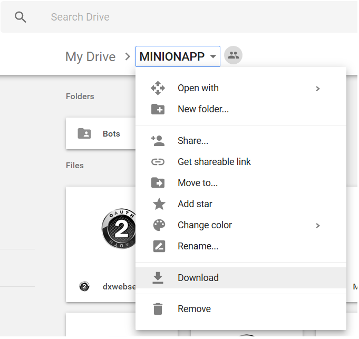Click the Open with arrows icon
Image resolution: width=359 pixels, height=339 pixels.
tap(158, 88)
